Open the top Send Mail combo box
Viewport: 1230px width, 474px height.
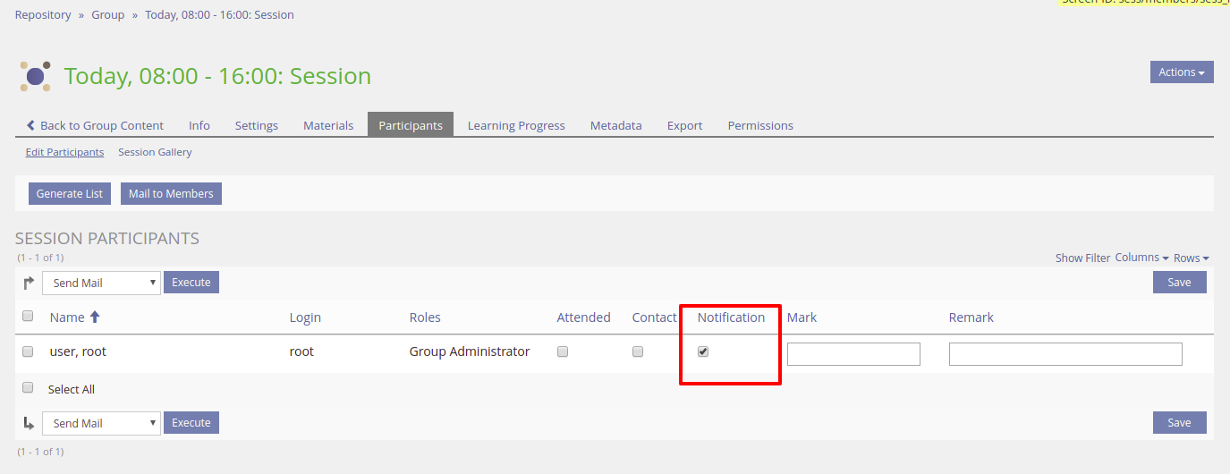[x=101, y=283]
